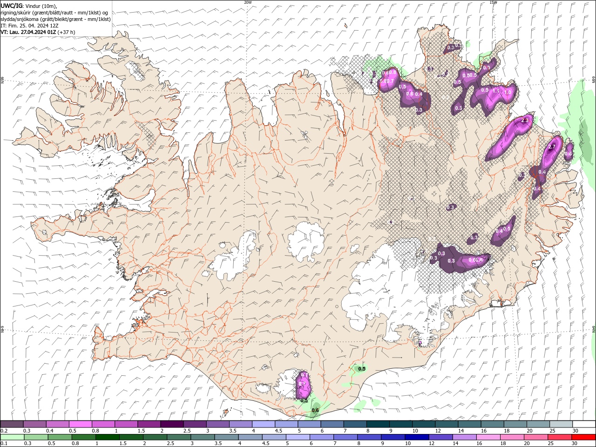Click the dark teal 8–9 swatch in the purple legend row

(378, 424)
